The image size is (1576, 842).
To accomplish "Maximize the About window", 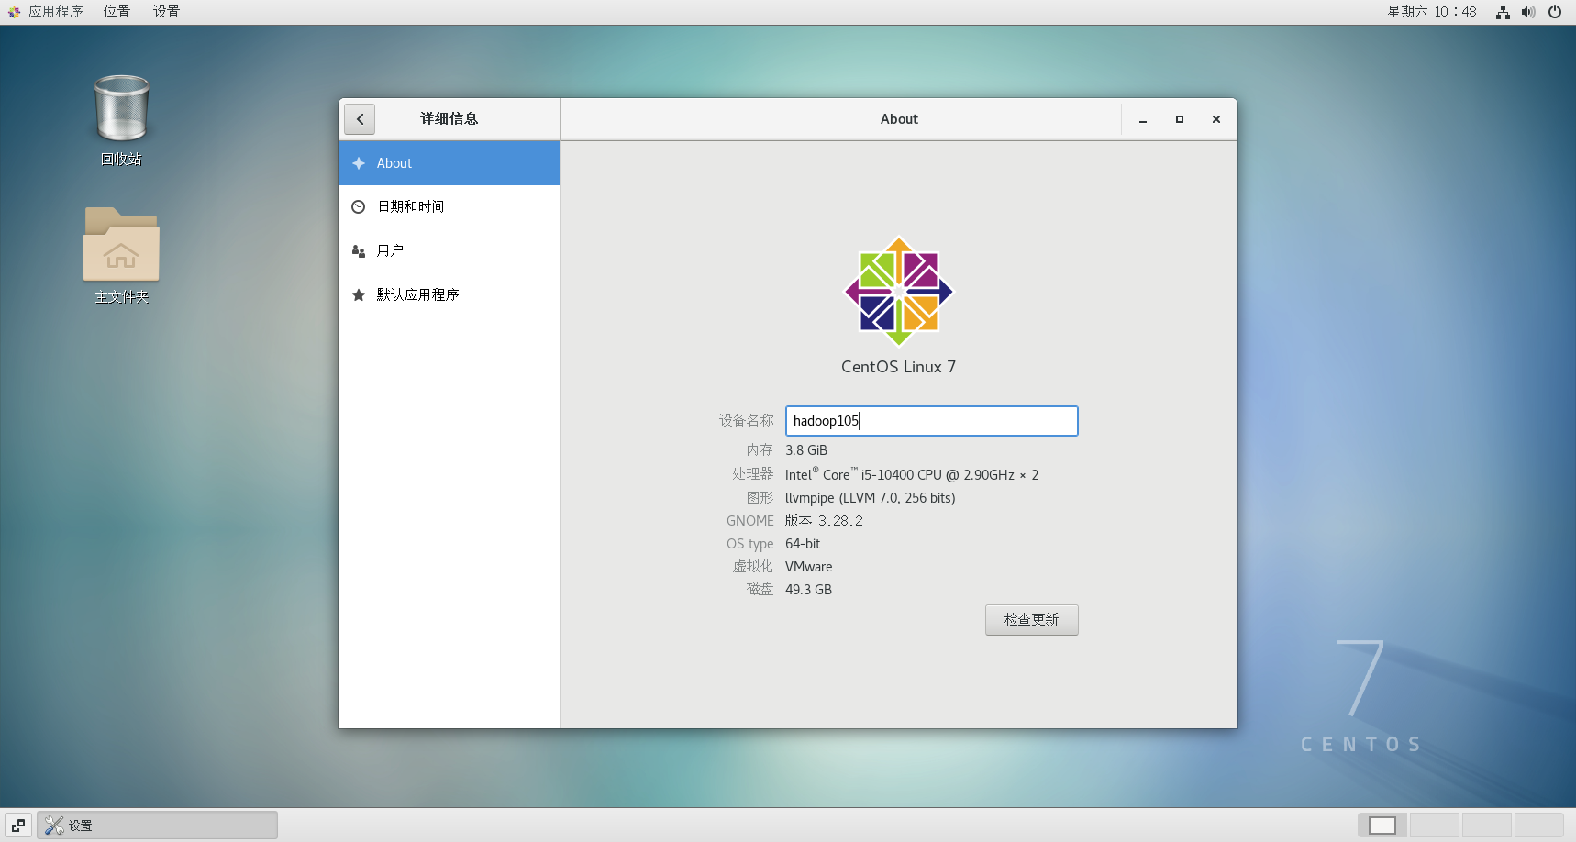I will tap(1180, 119).
